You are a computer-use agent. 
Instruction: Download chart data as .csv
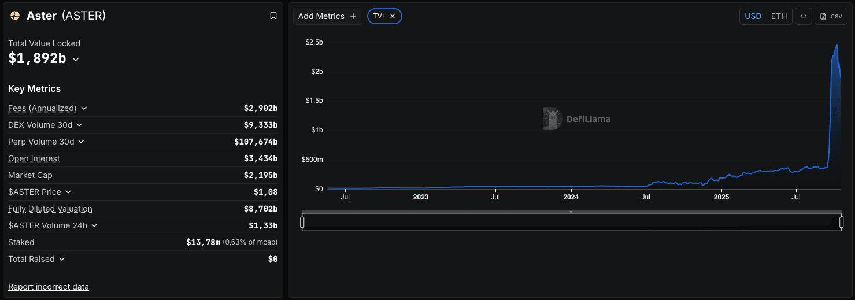pyautogui.click(x=831, y=16)
